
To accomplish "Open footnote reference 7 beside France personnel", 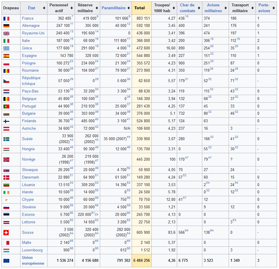I will coord(72,16).
